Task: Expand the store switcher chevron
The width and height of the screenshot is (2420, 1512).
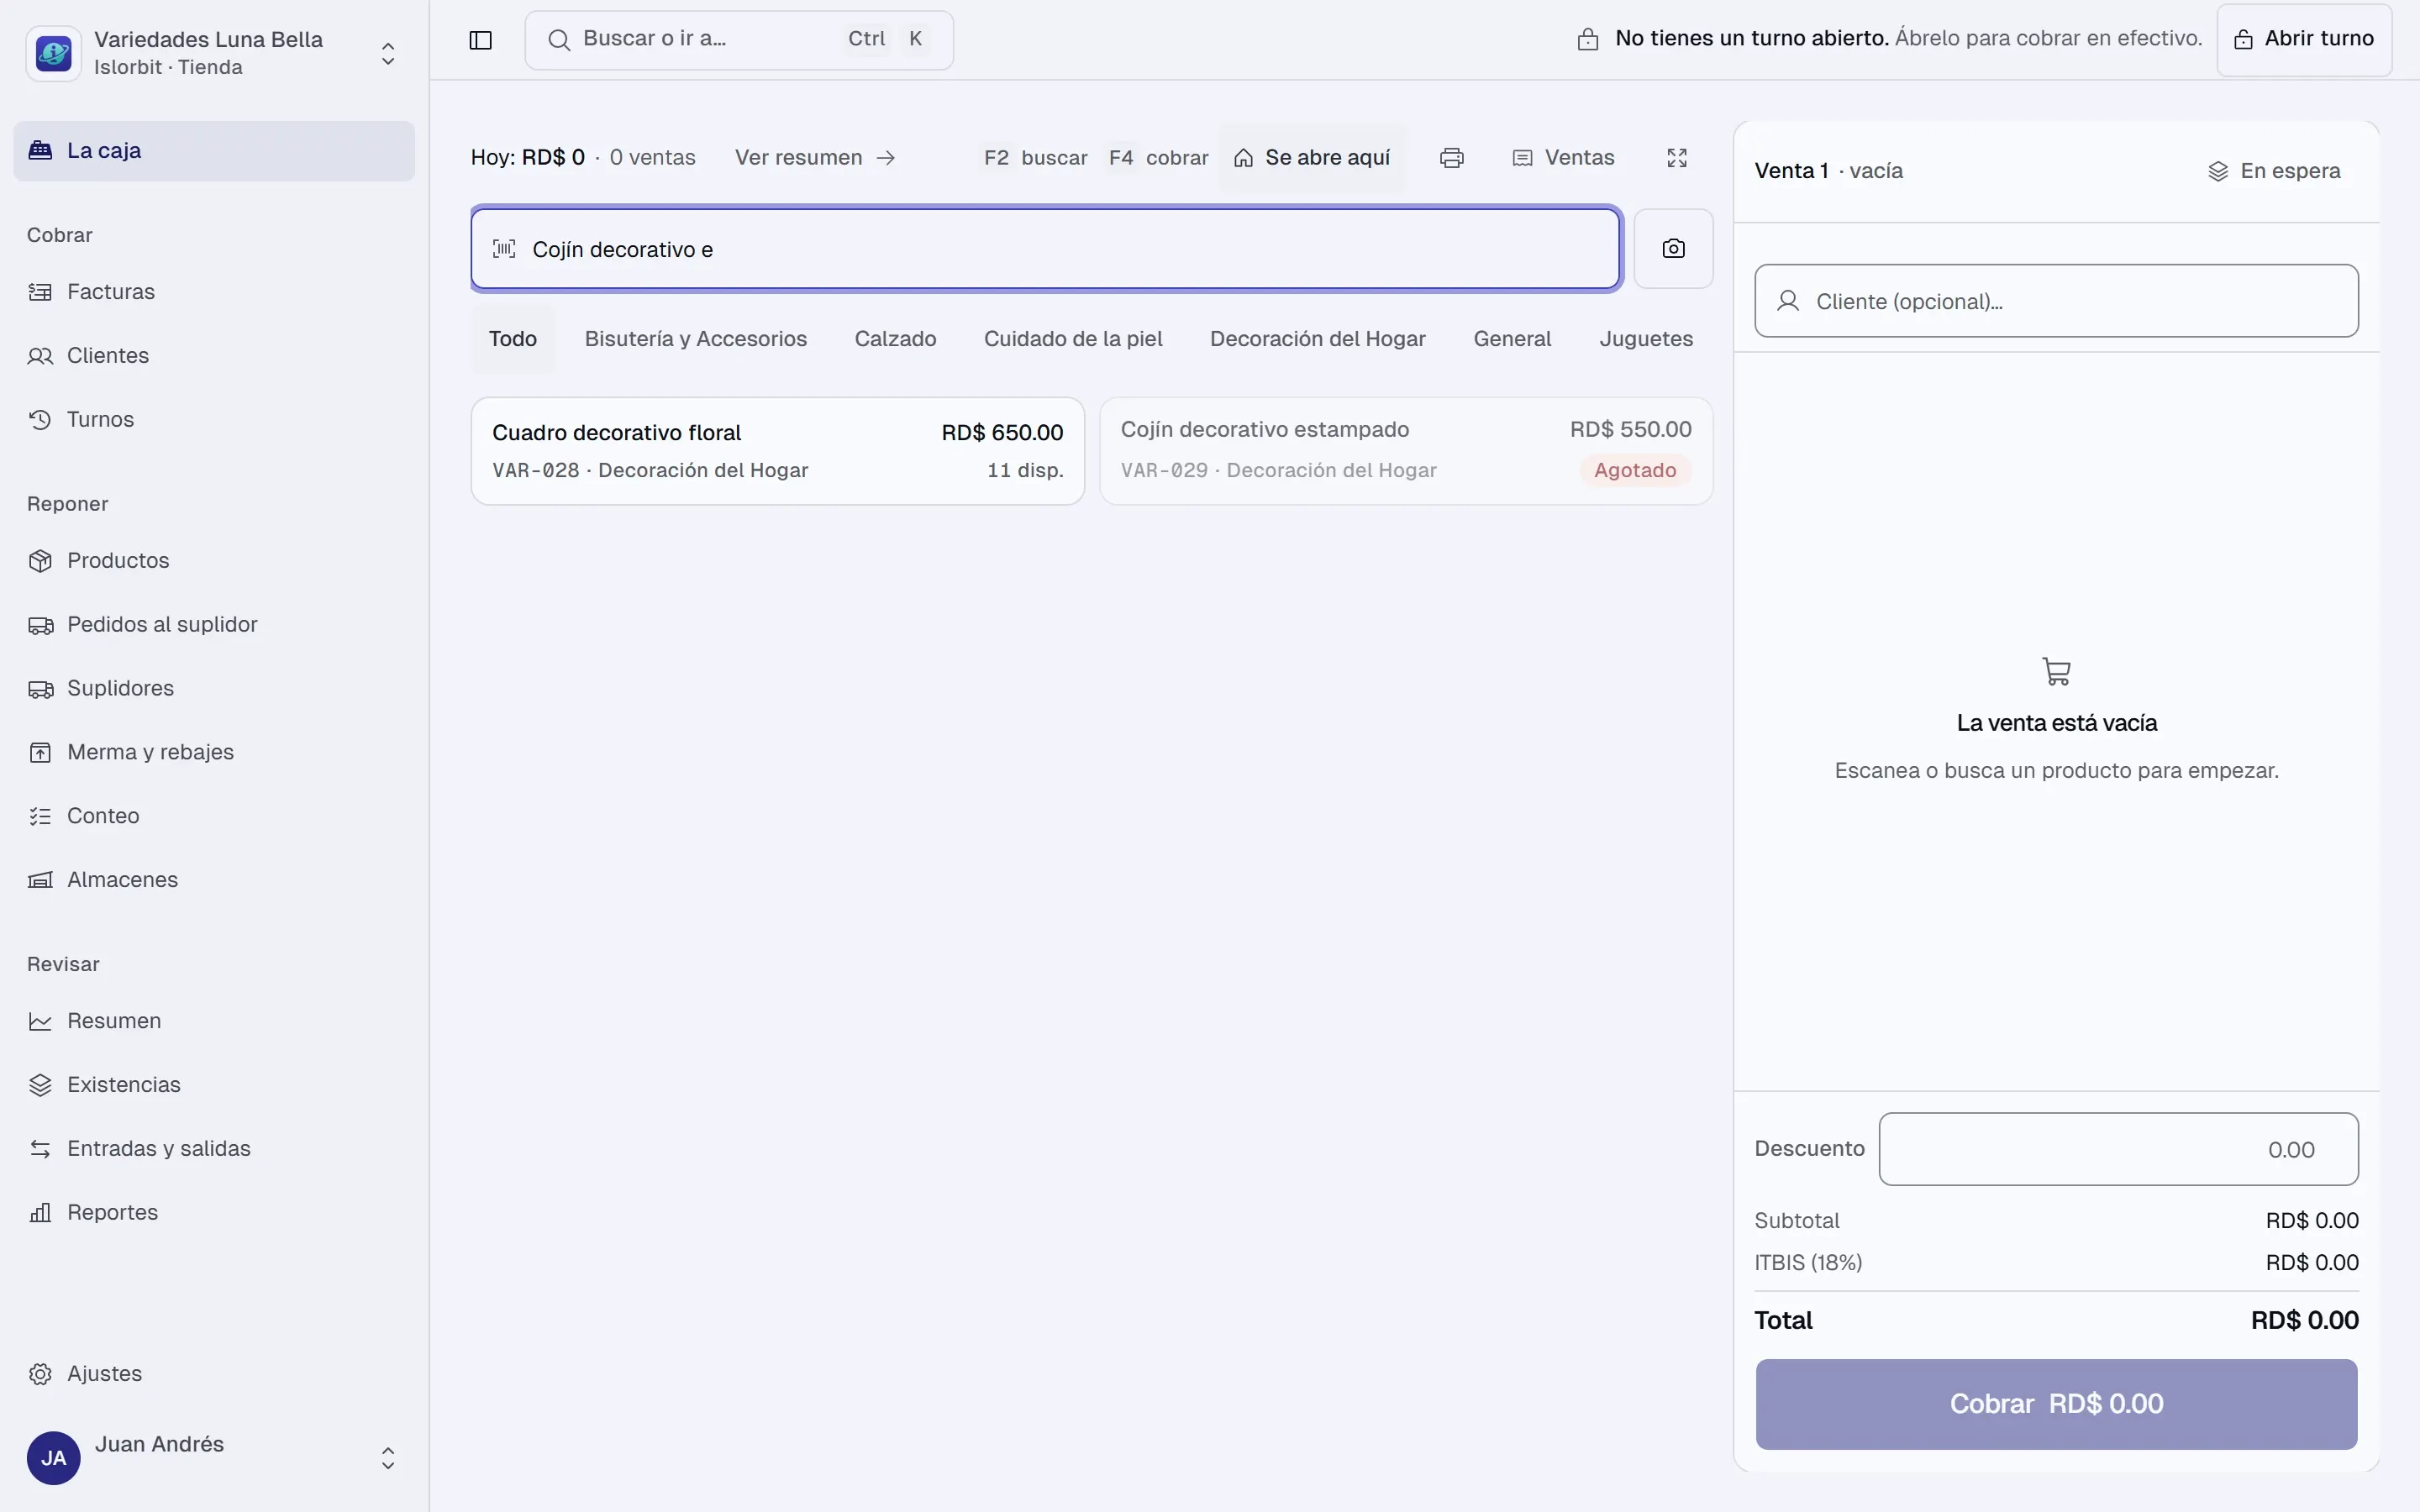Action: coord(388,54)
